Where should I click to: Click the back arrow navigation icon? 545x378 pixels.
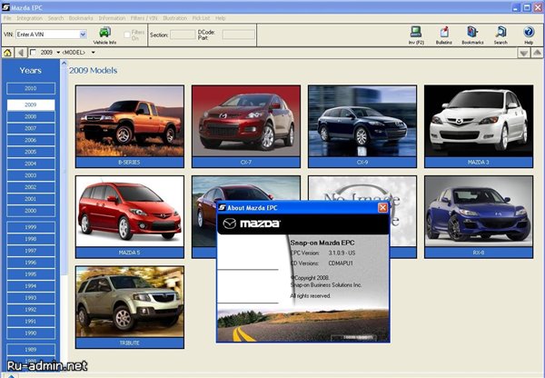point(21,53)
